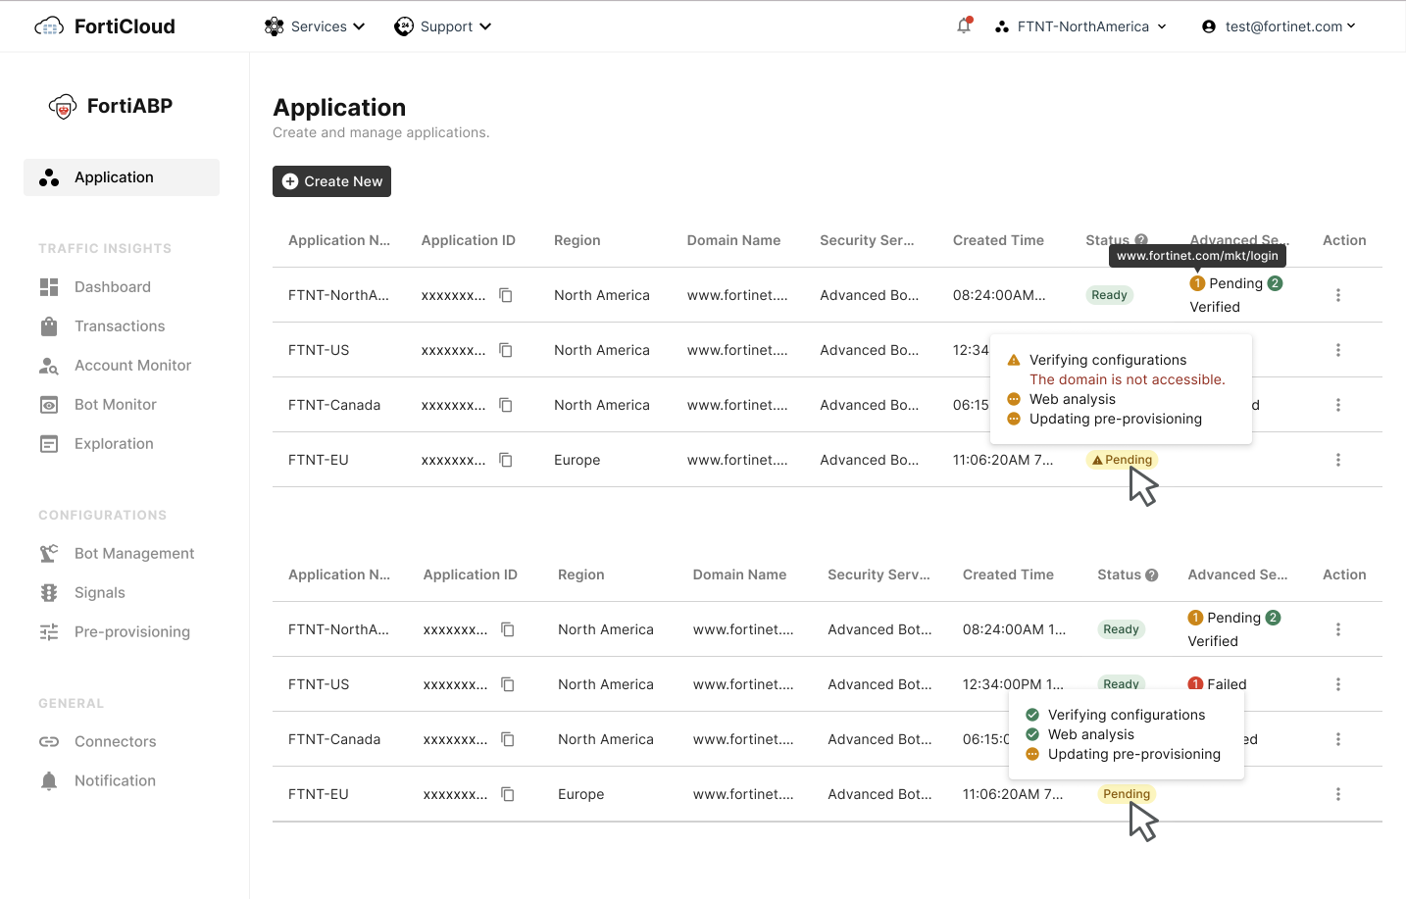1406x899 pixels.
Task: Open the Signals configuration page
Action: 100,592
